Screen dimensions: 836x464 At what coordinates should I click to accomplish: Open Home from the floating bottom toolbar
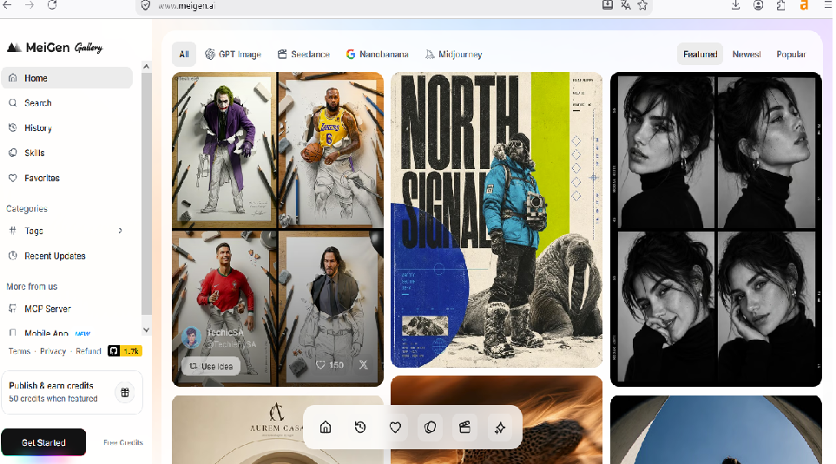(326, 428)
